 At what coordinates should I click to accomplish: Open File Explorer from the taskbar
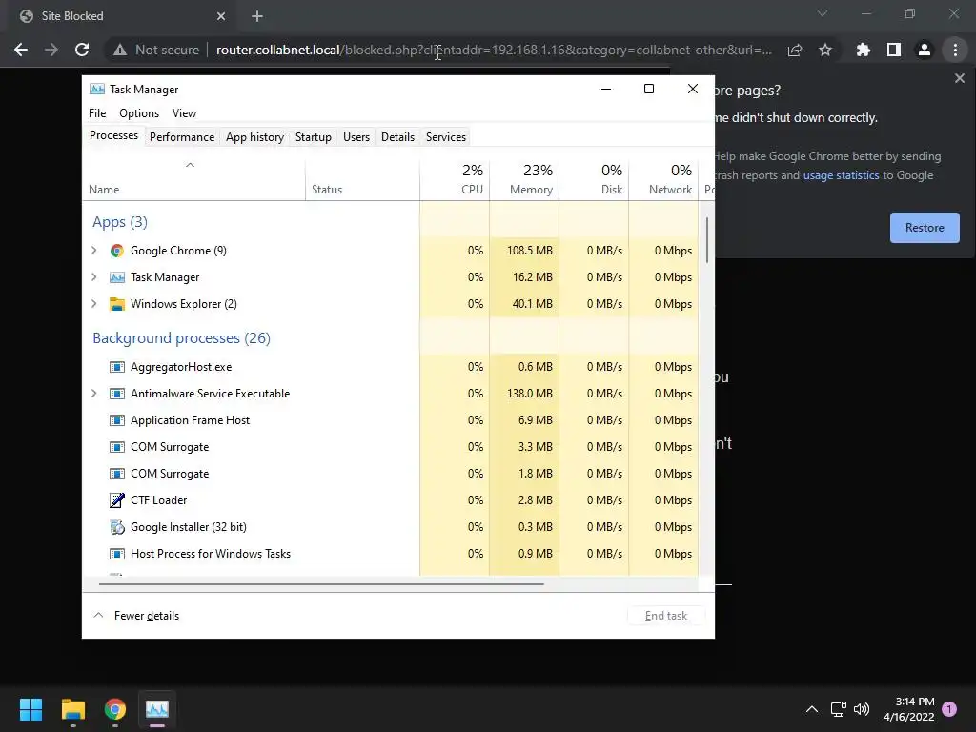[72, 709]
